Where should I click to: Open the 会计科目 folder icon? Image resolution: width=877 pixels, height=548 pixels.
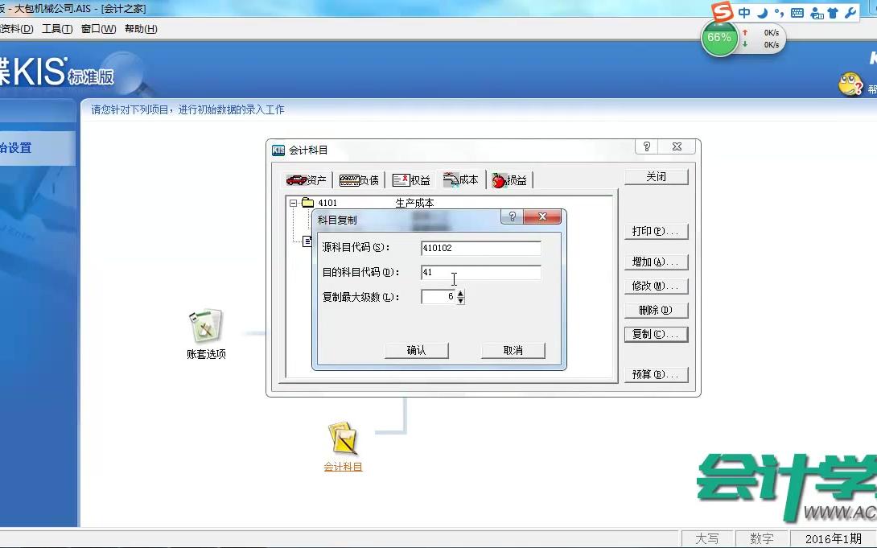click(344, 439)
